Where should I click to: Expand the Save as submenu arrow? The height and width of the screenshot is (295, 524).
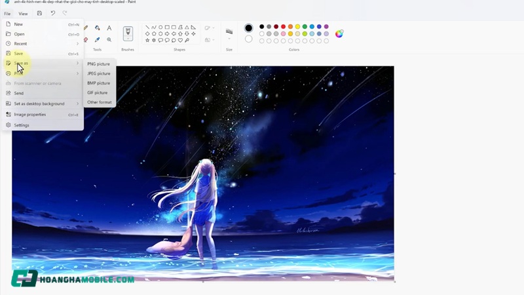(x=77, y=63)
